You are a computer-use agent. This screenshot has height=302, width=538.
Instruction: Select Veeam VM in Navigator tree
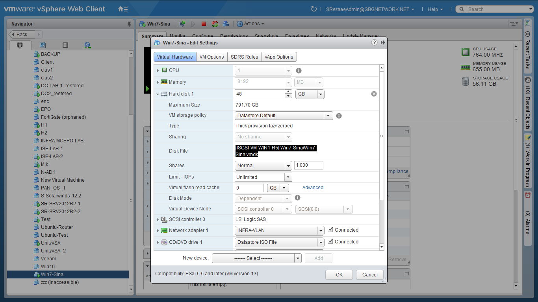(x=48, y=259)
